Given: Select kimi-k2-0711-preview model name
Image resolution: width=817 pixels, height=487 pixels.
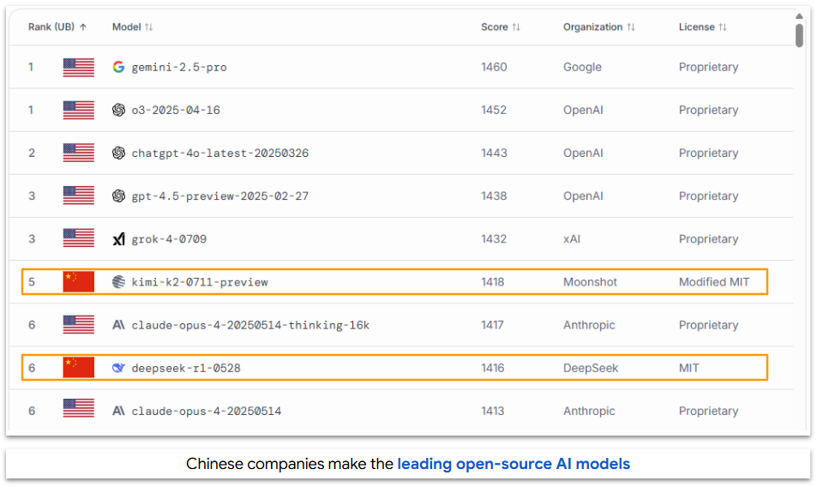Looking at the screenshot, I should click(200, 282).
